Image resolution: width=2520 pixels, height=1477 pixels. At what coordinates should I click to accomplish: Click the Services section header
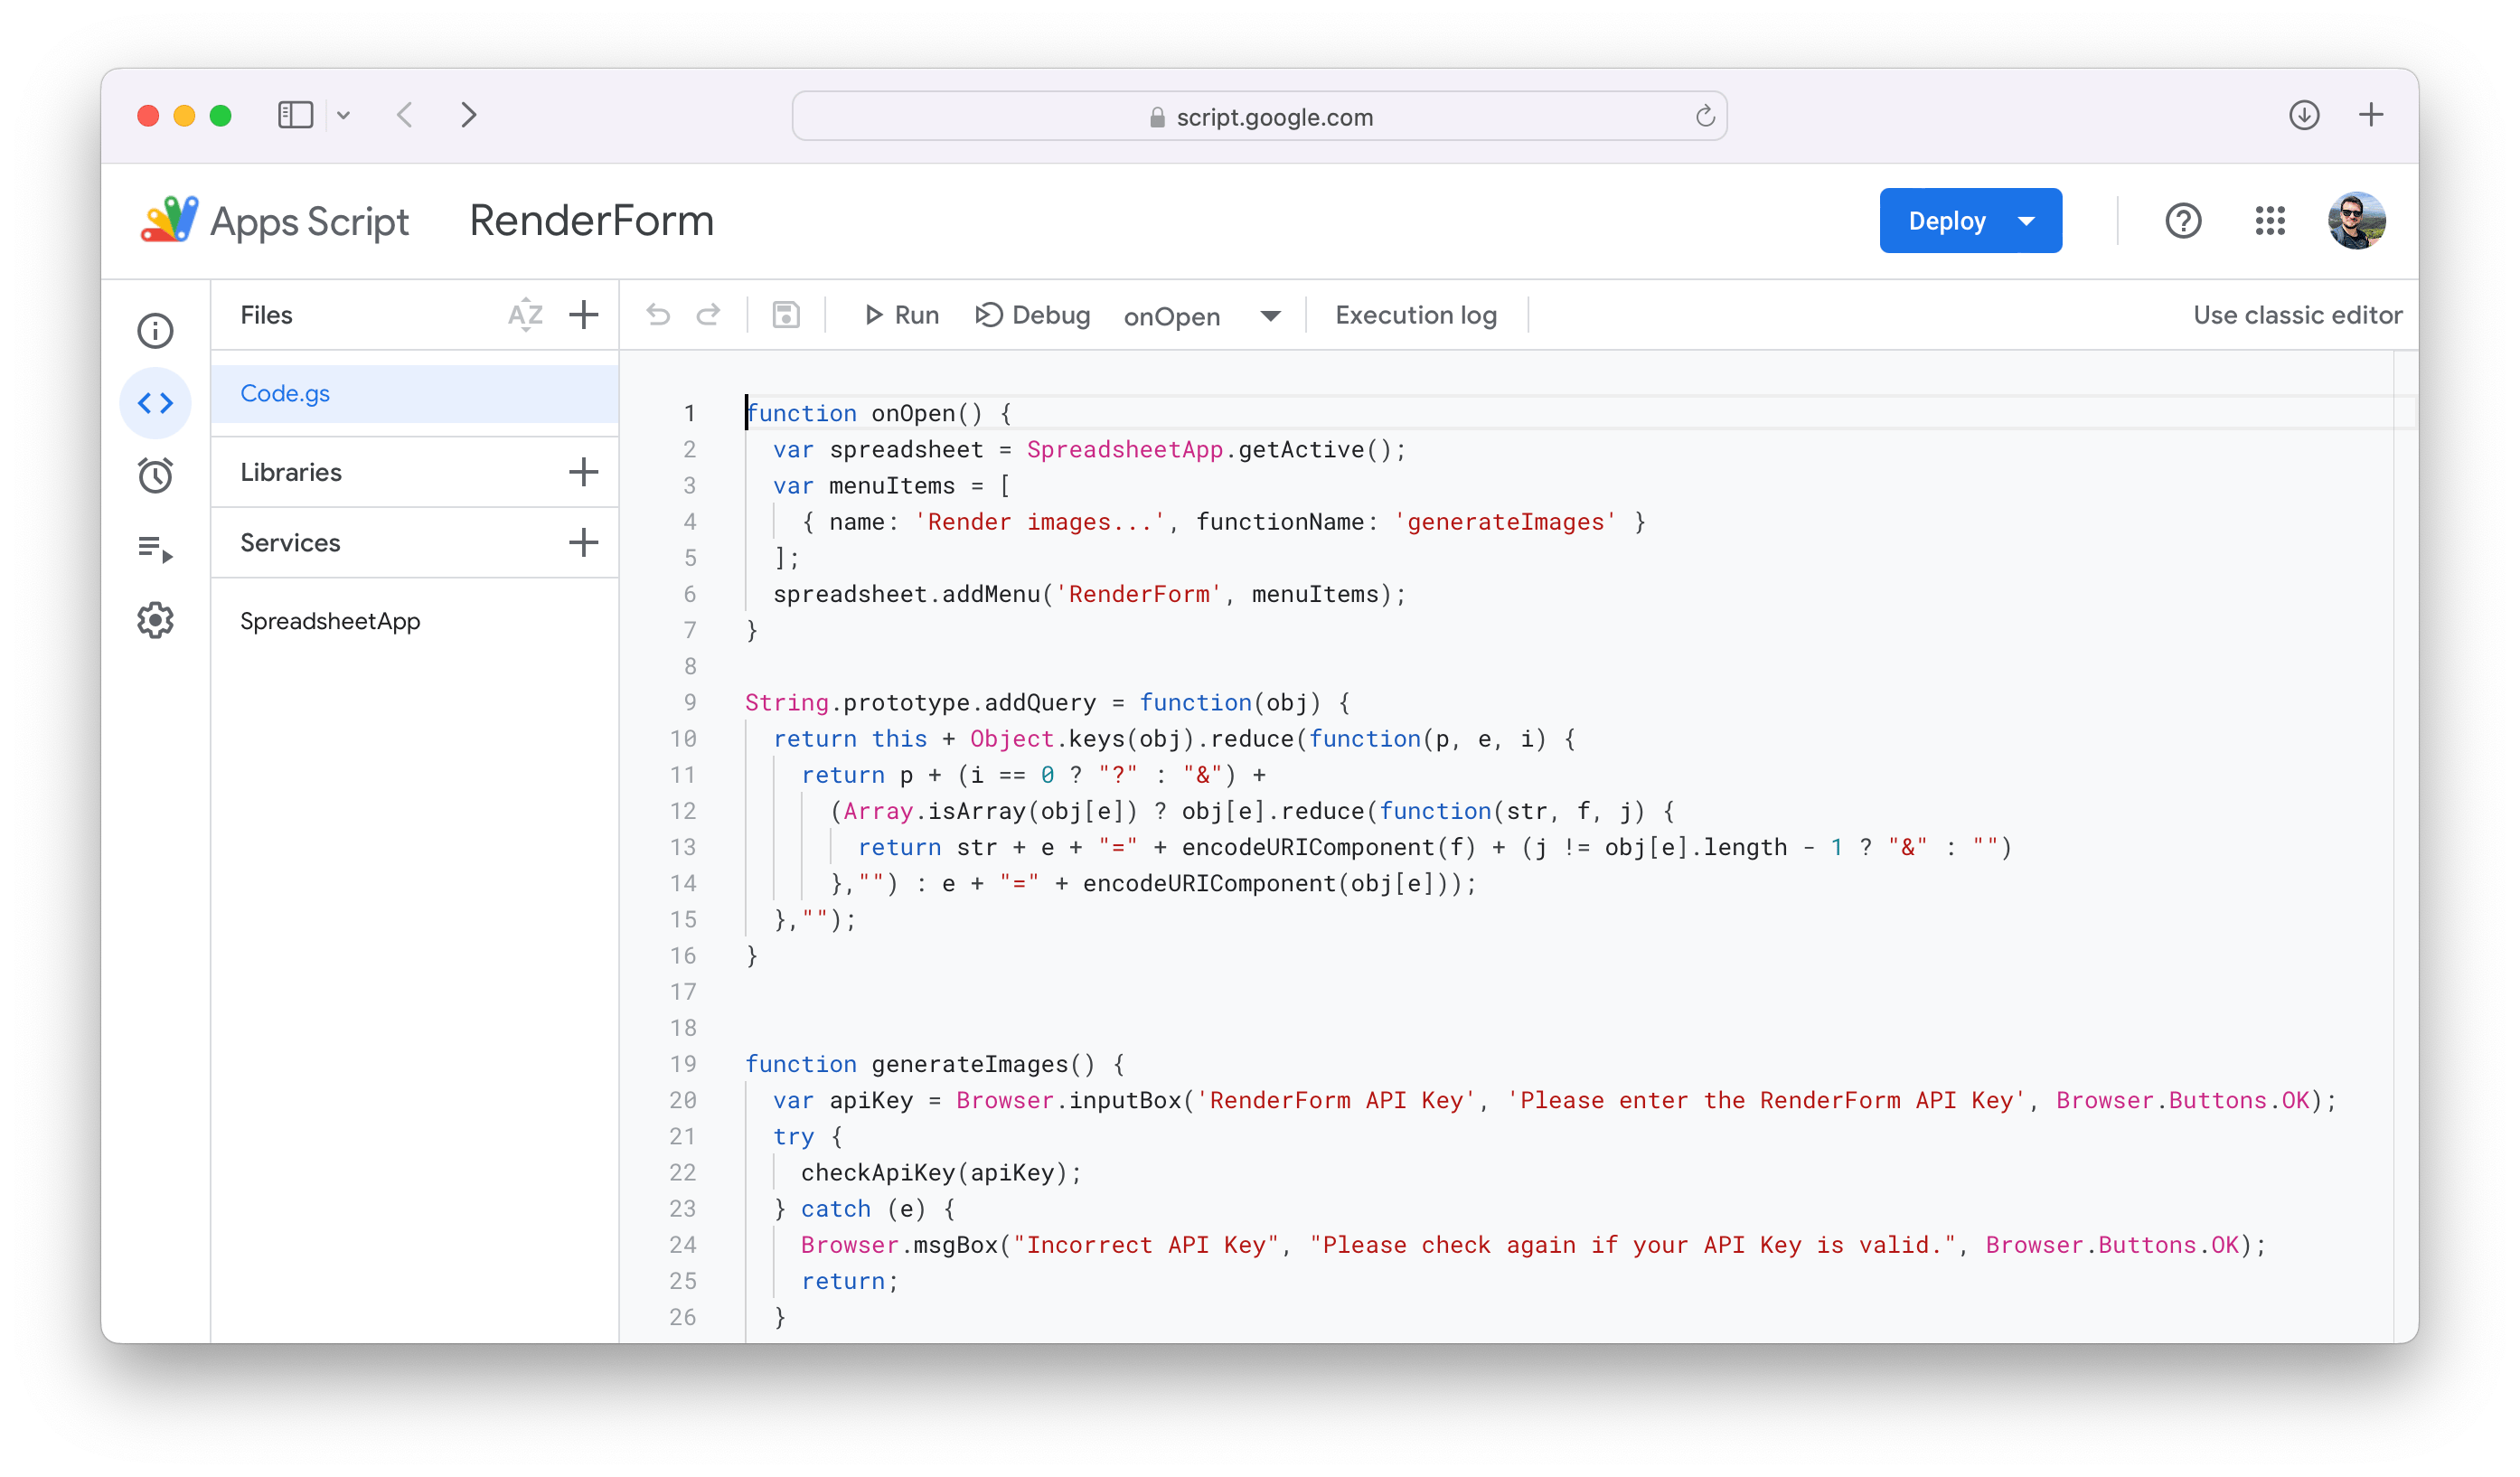(x=290, y=543)
